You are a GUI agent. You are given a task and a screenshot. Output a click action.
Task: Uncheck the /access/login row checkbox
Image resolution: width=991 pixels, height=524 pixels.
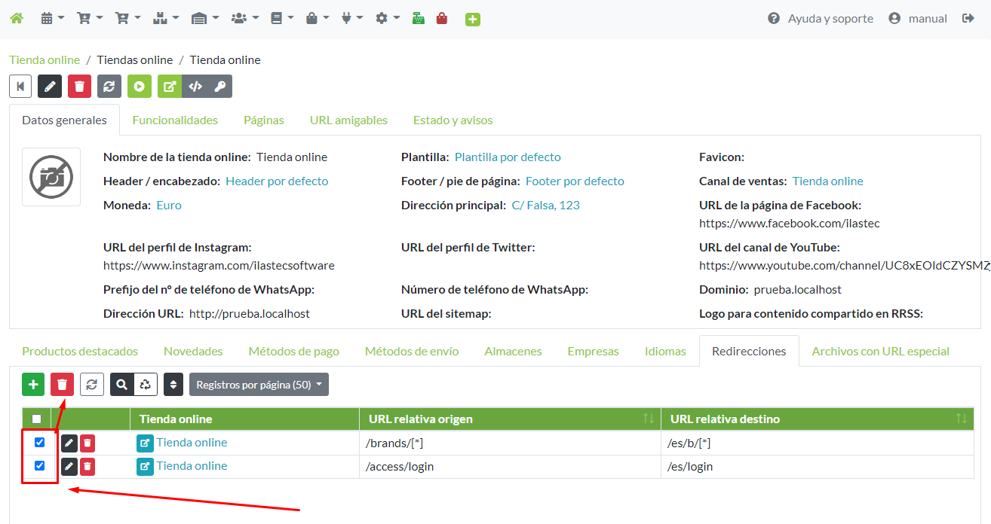[x=40, y=465]
